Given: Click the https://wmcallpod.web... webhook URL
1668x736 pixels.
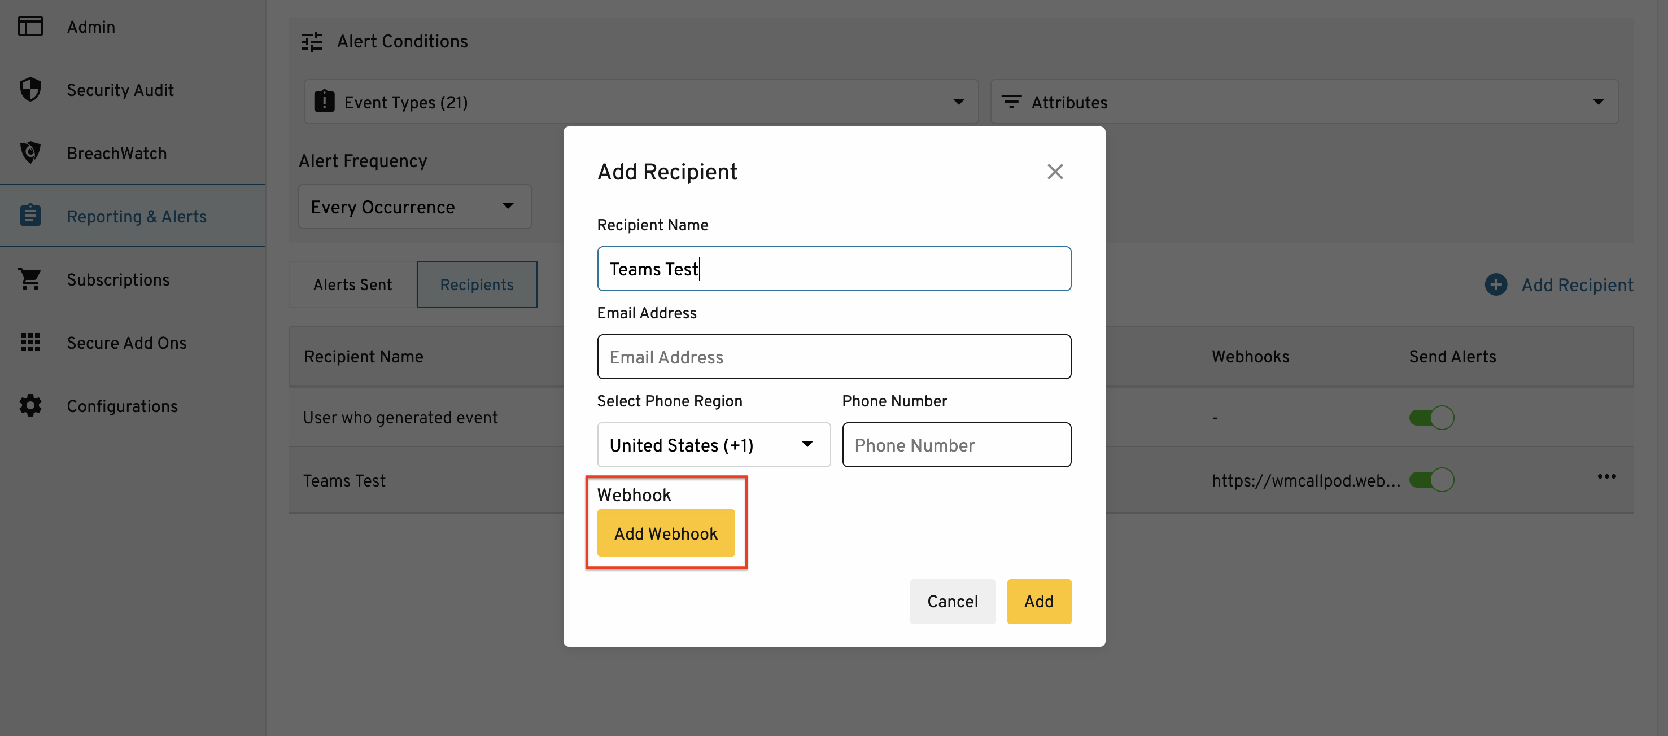Looking at the screenshot, I should (x=1305, y=480).
